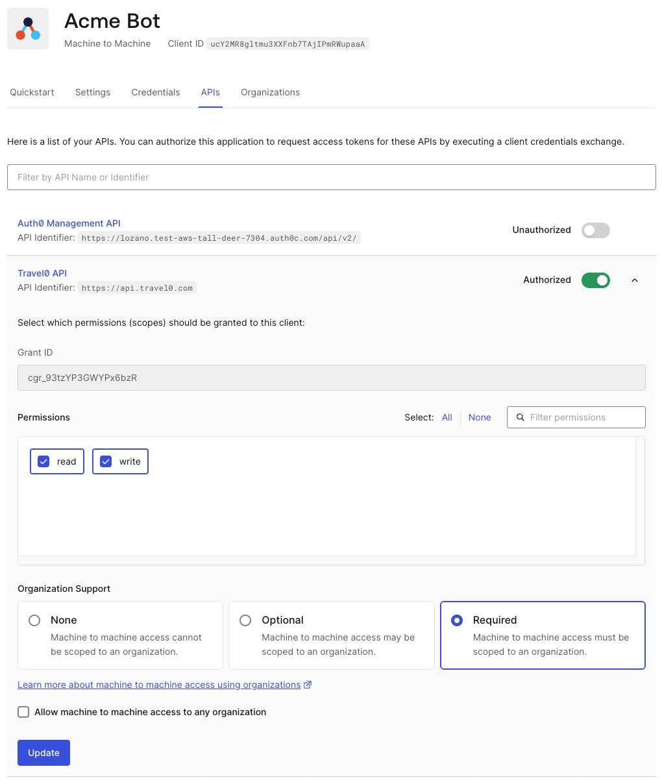Uncheck the read permission checkbox

(43, 461)
